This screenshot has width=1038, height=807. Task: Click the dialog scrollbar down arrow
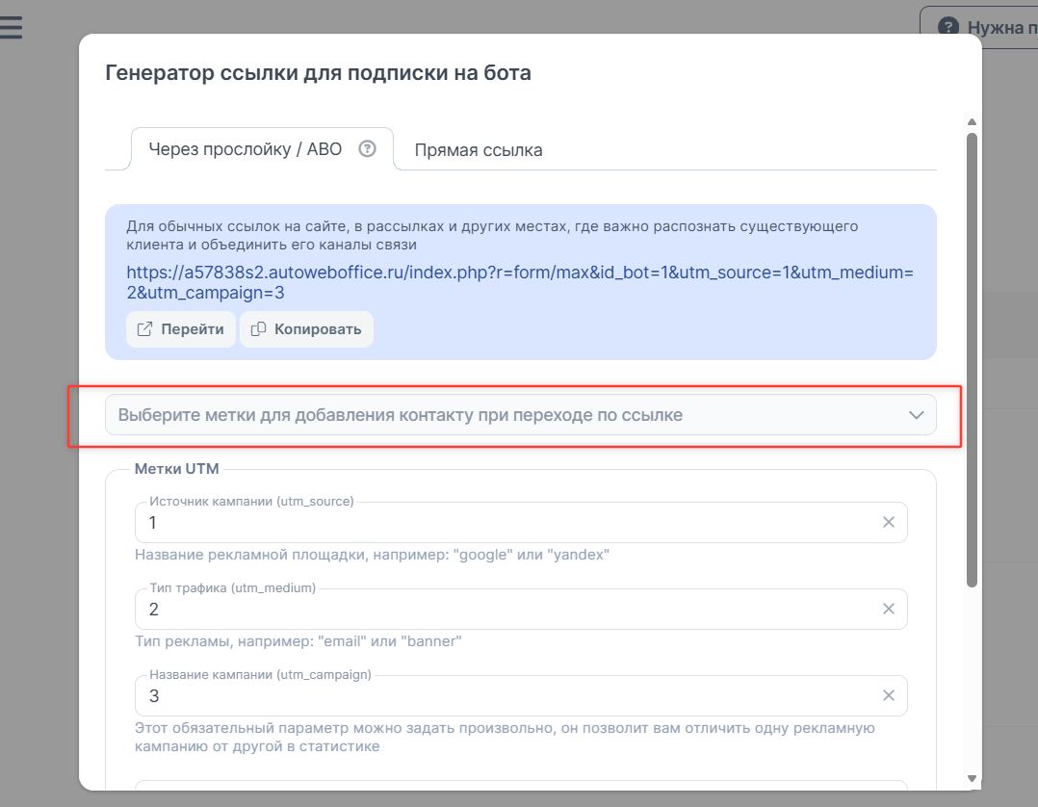click(x=972, y=778)
